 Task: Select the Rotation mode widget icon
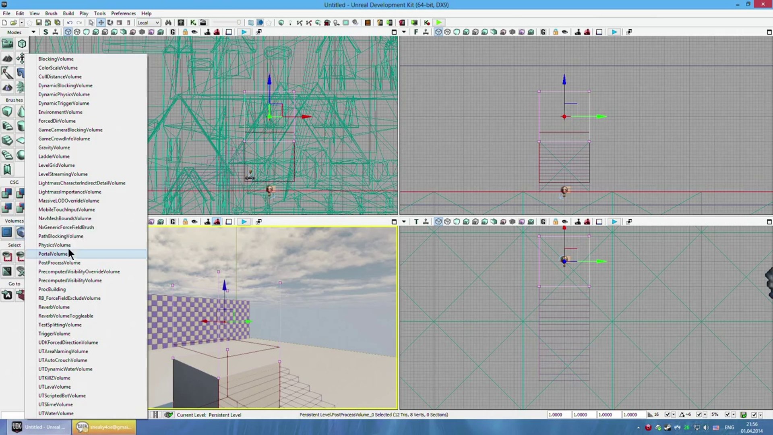pyautogui.click(x=110, y=23)
